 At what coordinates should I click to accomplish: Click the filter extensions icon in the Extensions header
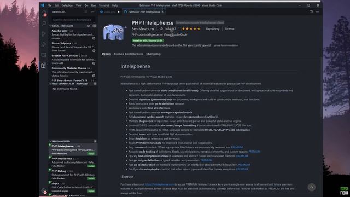click(x=86, y=12)
